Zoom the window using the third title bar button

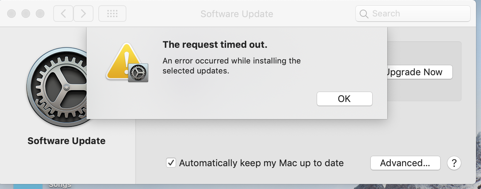40,14
